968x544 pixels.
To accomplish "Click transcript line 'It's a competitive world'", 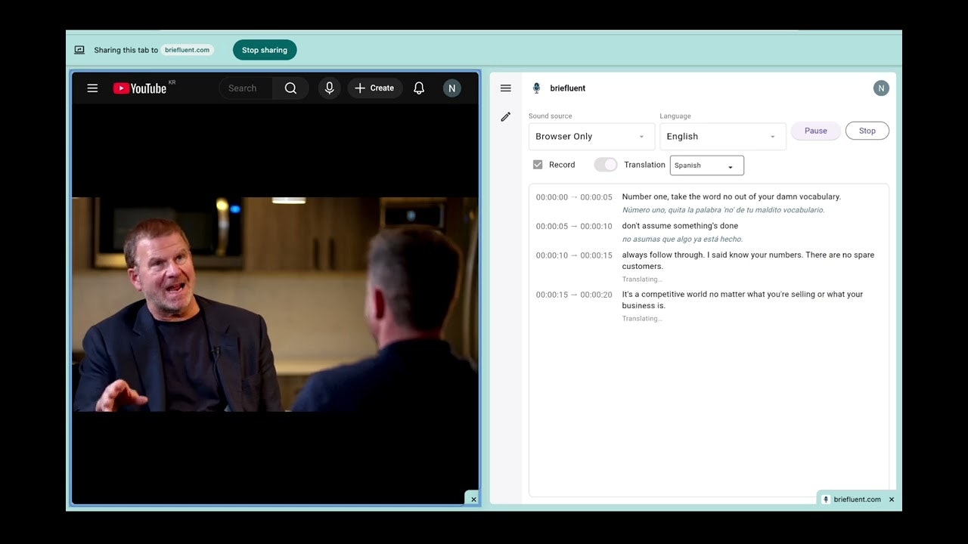I will click(743, 300).
